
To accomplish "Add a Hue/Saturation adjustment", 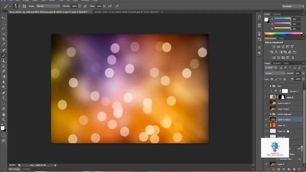I will 271,52.
